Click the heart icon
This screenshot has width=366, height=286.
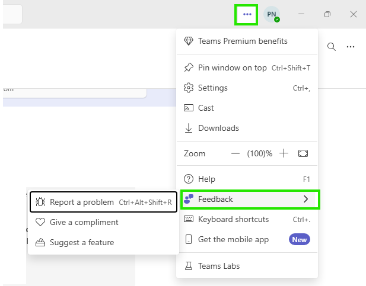(40, 222)
